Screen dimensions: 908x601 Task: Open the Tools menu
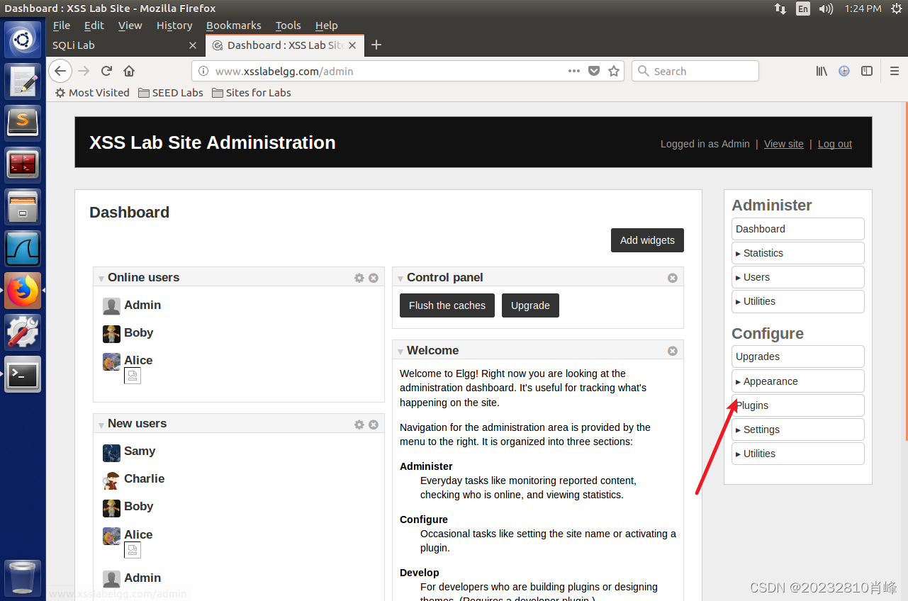288,26
